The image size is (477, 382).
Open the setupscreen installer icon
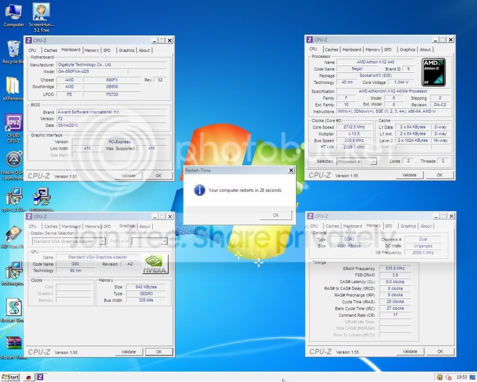point(41,199)
